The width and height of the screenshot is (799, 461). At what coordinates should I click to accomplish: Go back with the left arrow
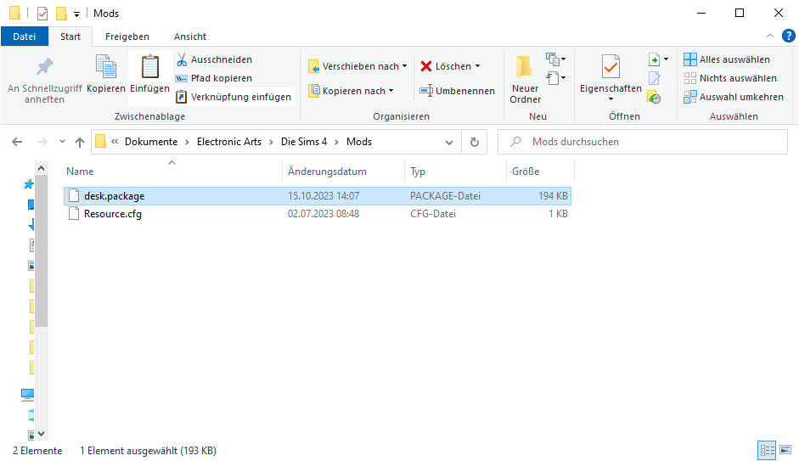click(x=17, y=142)
